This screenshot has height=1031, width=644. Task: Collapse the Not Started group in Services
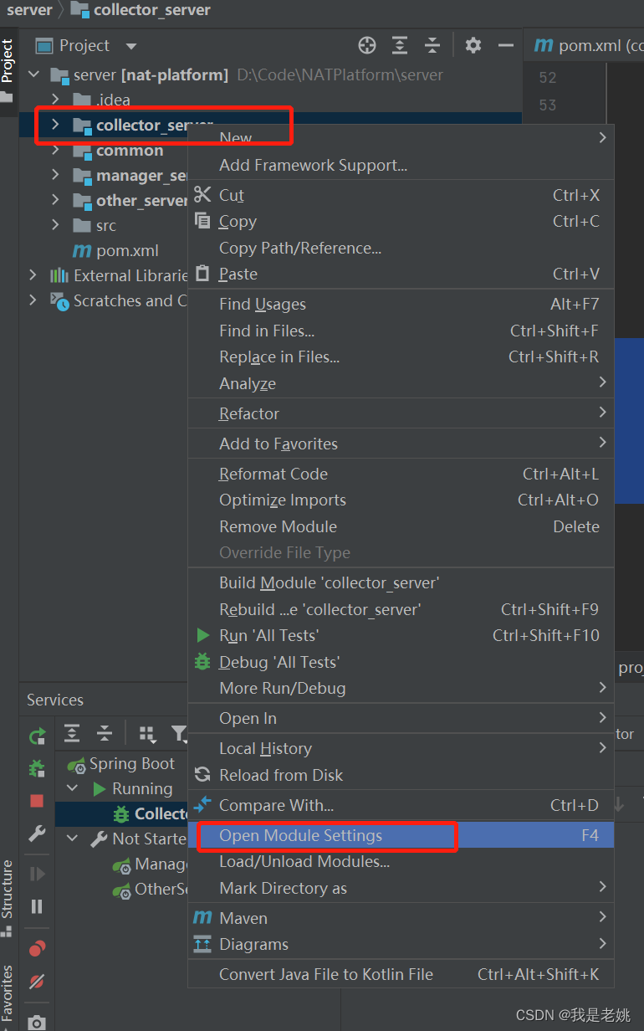pyautogui.click(x=73, y=839)
